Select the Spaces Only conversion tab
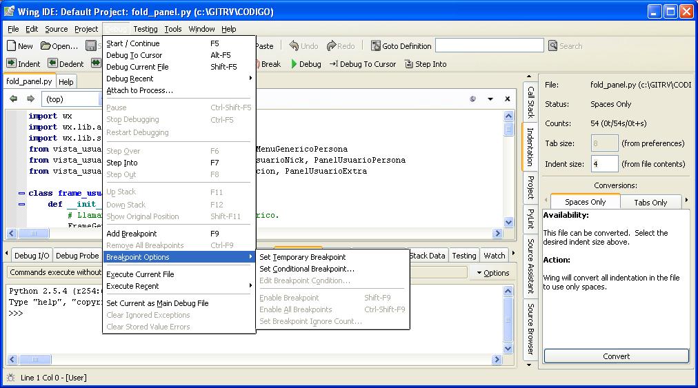 (x=585, y=201)
